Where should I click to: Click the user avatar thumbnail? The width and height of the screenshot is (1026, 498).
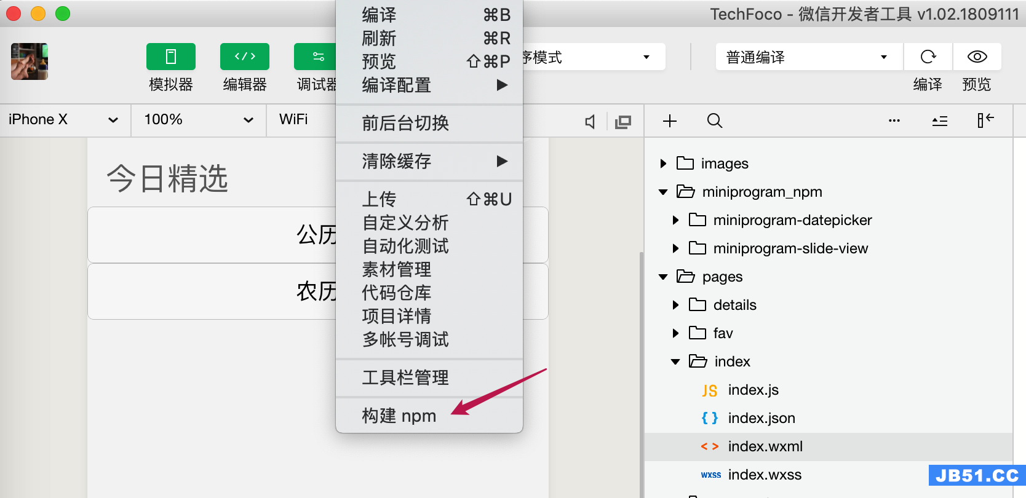[30, 61]
